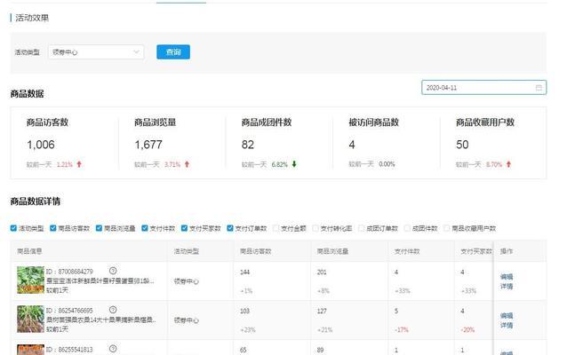Uncheck the 支付买家数 column checkbox
Screen dimensions: 567x355
(x=185, y=228)
